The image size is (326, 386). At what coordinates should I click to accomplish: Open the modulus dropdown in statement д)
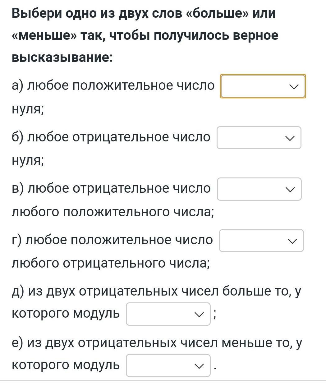[168, 314]
